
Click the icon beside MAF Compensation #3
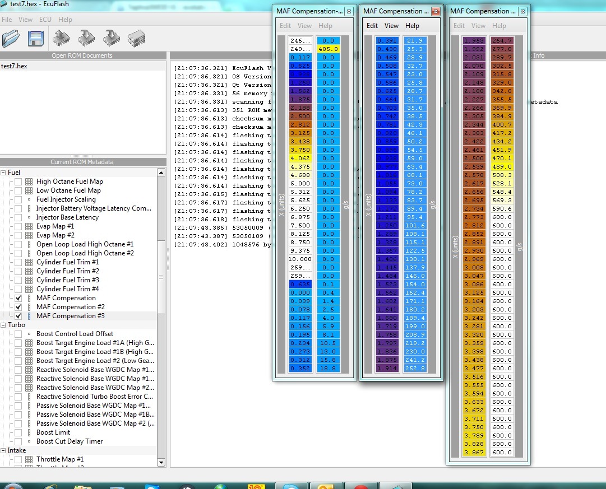click(29, 316)
